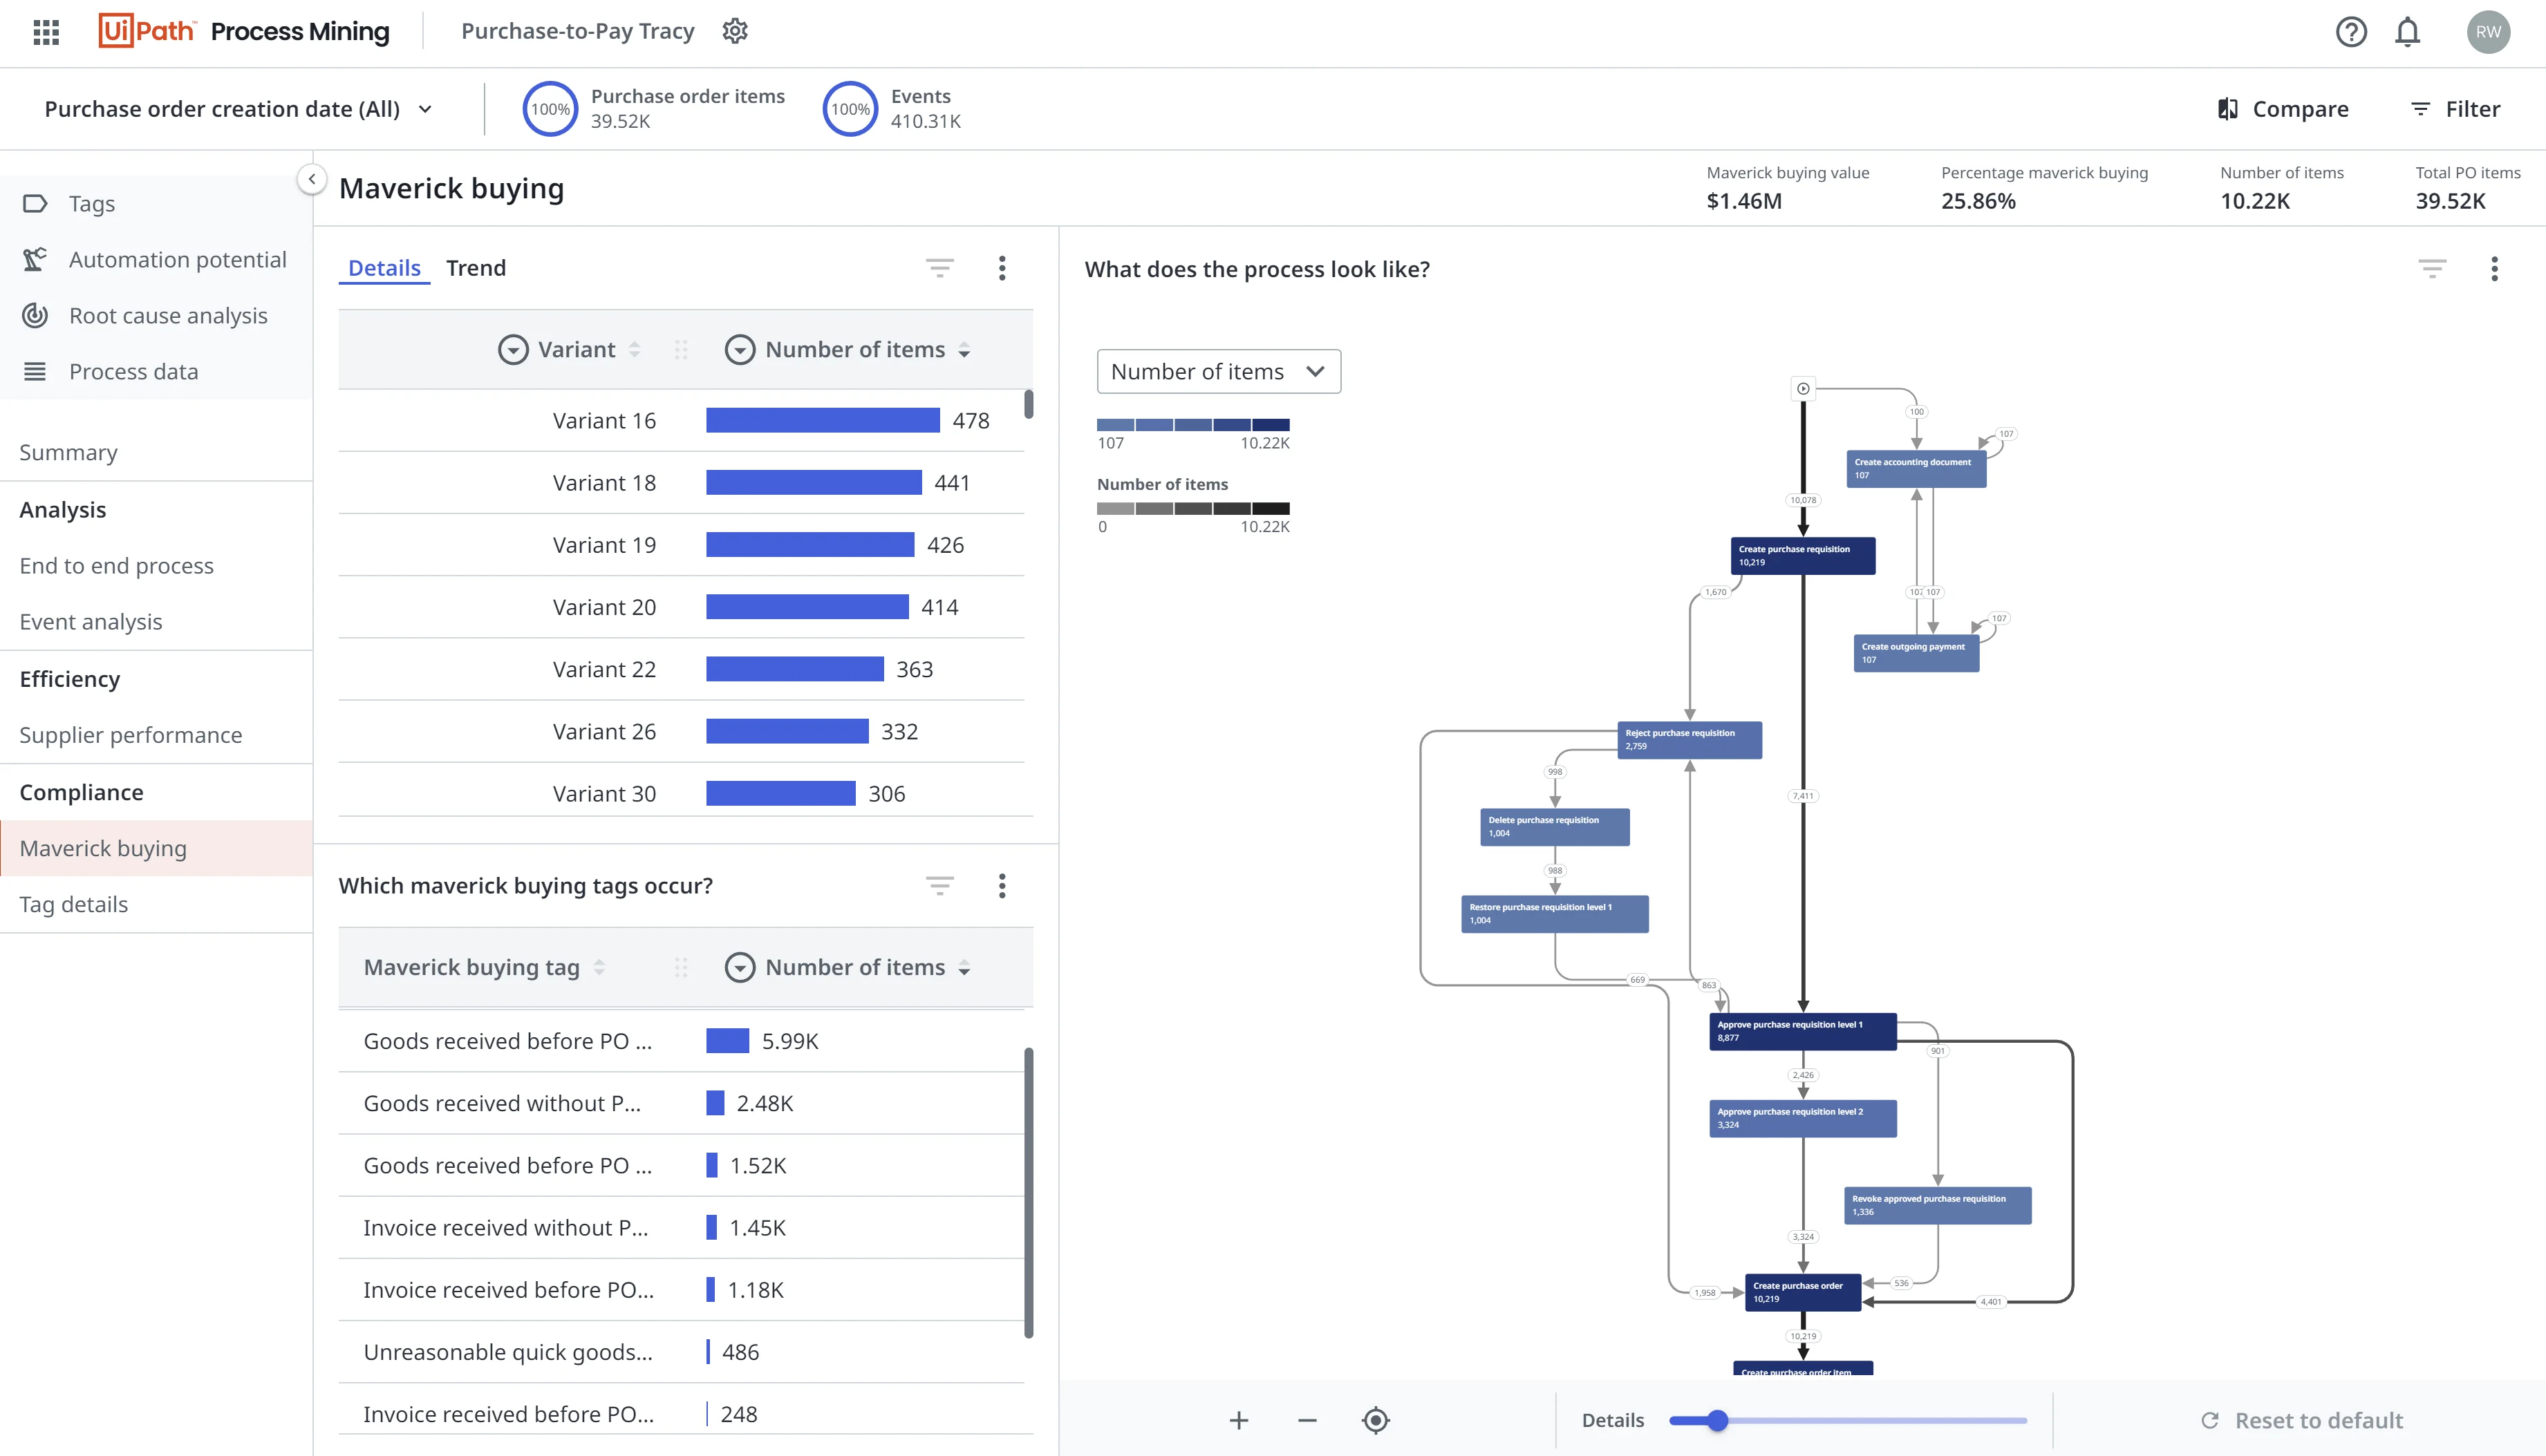Select the Root cause analysis sidebar icon

pyautogui.click(x=35, y=315)
